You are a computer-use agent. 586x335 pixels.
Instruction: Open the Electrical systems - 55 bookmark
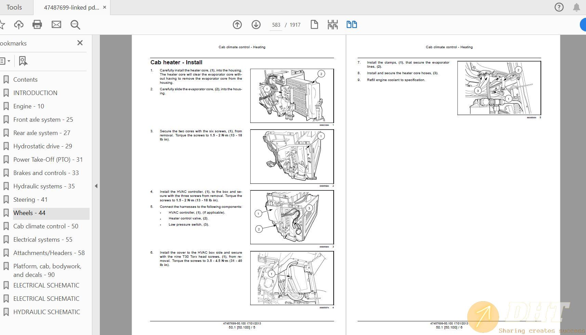tap(43, 240)
